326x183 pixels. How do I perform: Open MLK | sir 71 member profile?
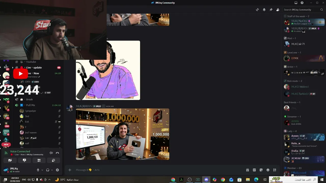pyautogui.click(x=304, y=44)
